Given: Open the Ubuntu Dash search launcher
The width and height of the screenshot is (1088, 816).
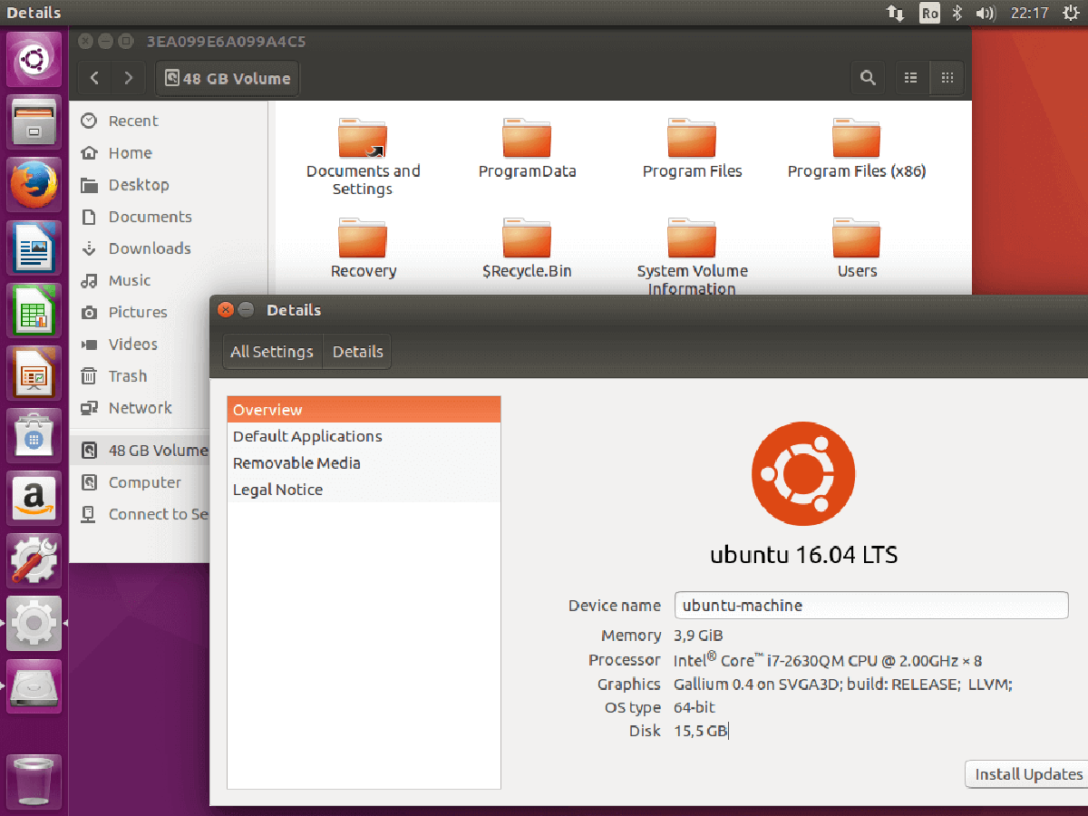Looking at the screenshot, I should [x=34, y=60].
